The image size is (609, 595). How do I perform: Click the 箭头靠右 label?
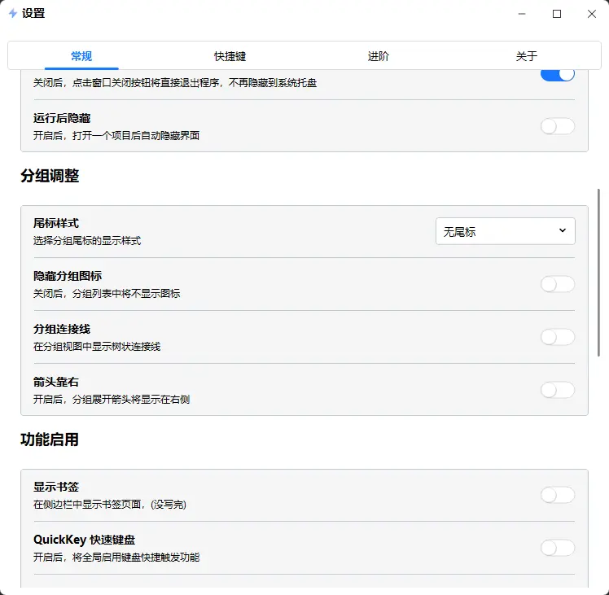click(56, 382)
